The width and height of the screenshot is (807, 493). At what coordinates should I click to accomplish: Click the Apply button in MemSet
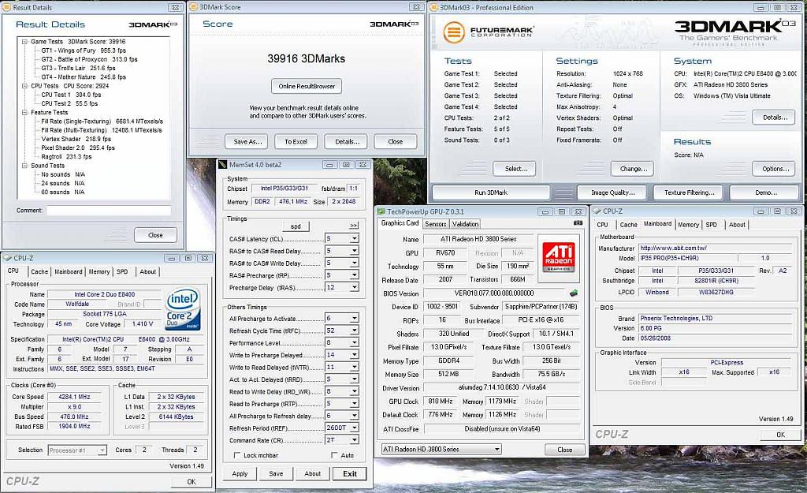[240, 474]
